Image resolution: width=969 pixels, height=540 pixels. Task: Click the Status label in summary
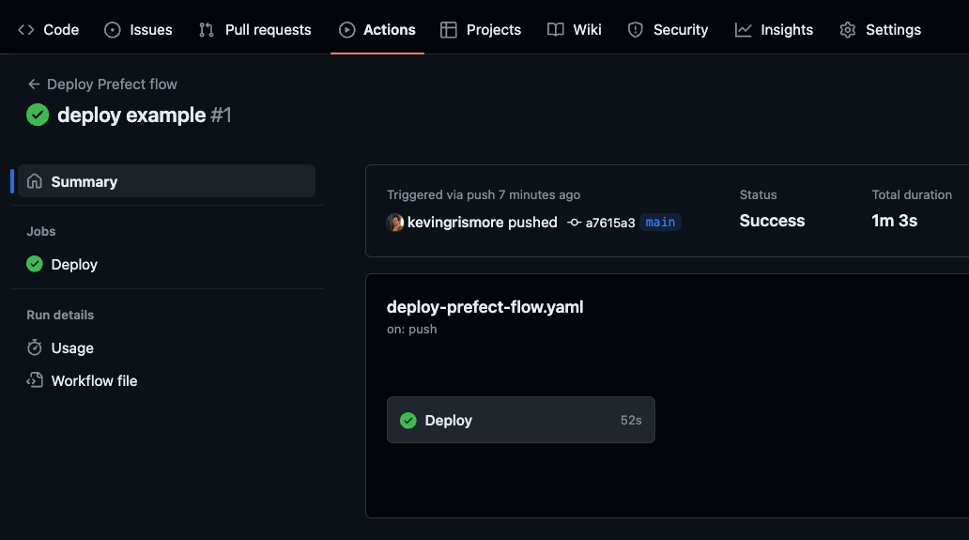pos(759,194)
